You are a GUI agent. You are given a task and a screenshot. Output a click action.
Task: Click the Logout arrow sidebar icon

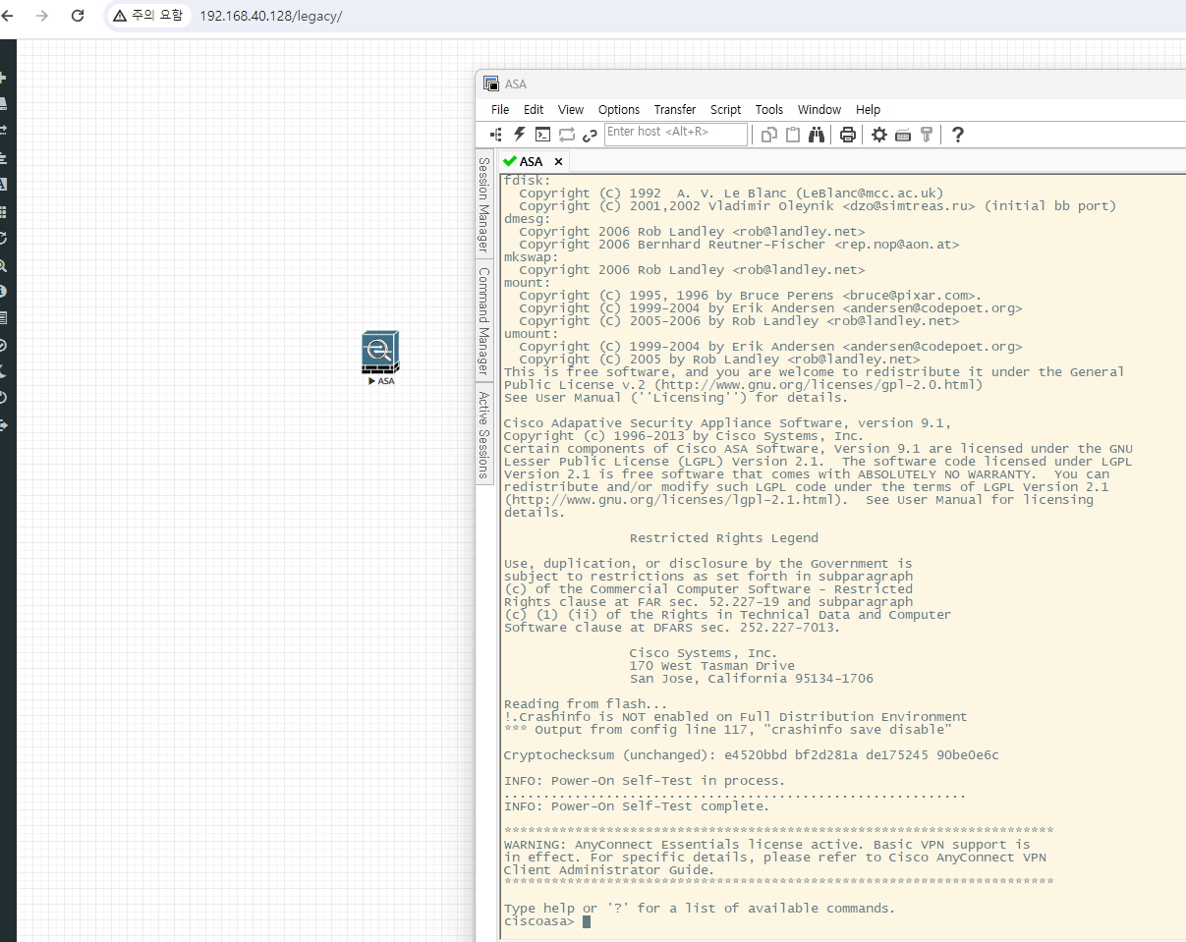click(3, 425)
